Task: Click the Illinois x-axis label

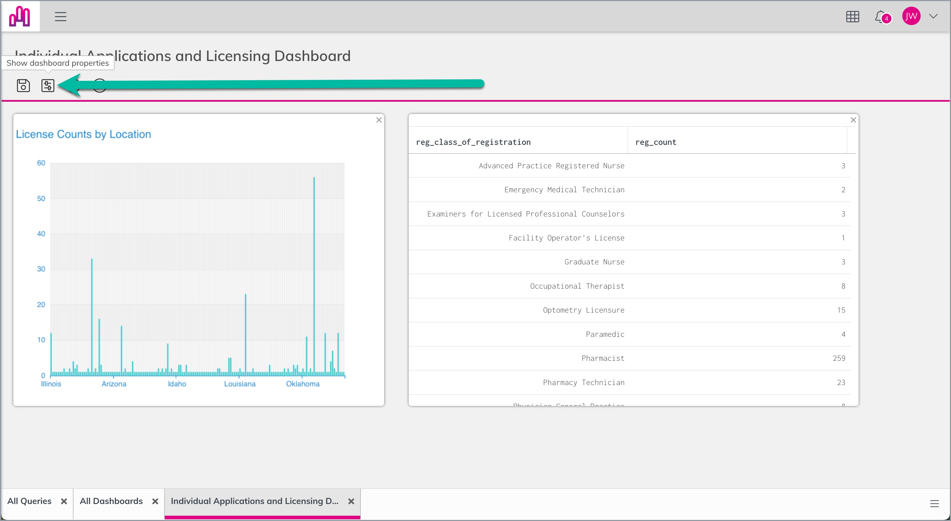Action: click(51, 384)
